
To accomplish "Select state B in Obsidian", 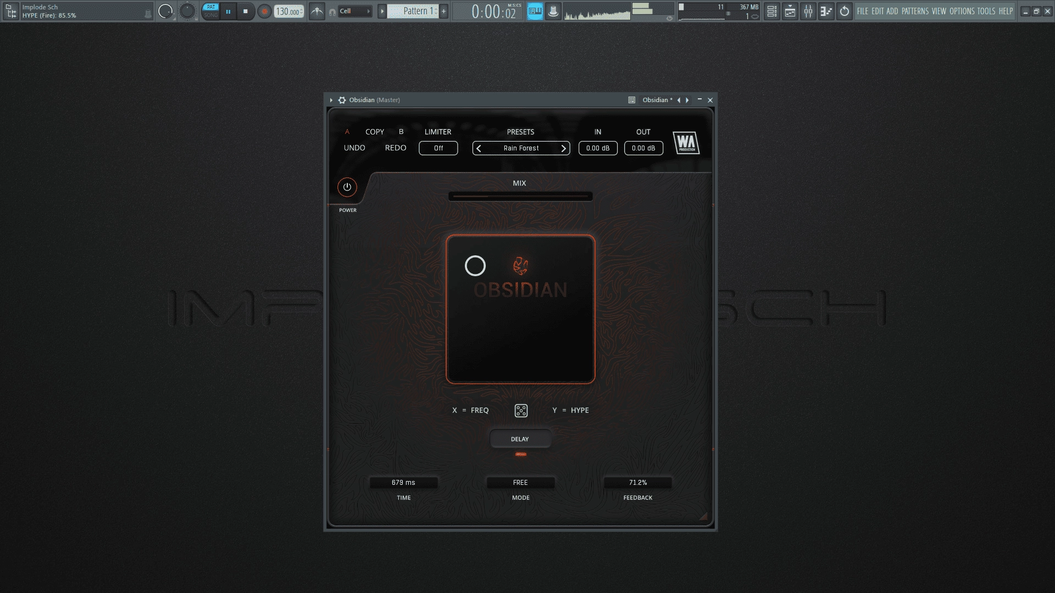I will pyautogui.click(x=401, y=132).
